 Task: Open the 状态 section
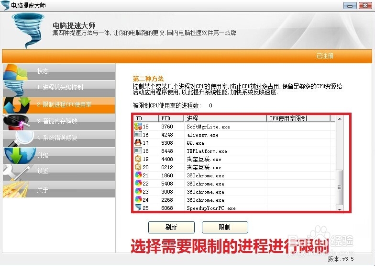pos(59,71)
